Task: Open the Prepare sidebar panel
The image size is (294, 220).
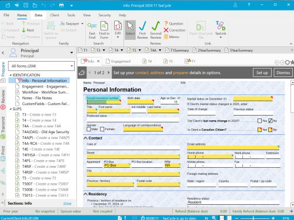Action: pyautogui.click(x=3, y=72)
